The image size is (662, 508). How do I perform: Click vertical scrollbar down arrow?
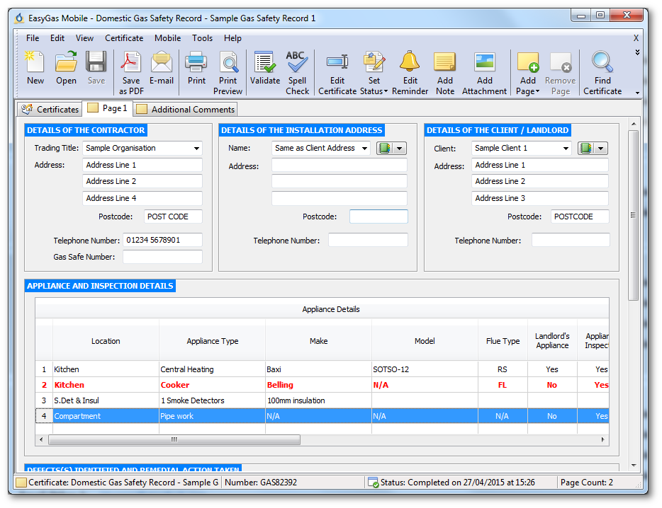point(633,466)
